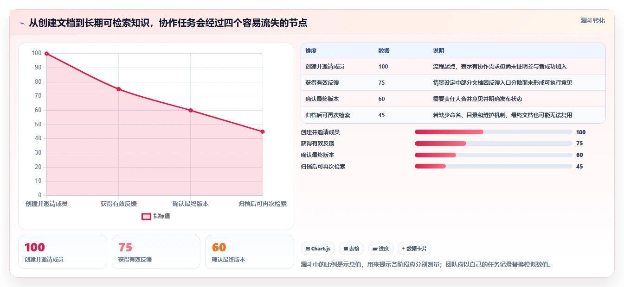This screenshot has width=624, height=287.
Task: Click the 获得有效反馈 cell in the table
Action: pos(322,82)
